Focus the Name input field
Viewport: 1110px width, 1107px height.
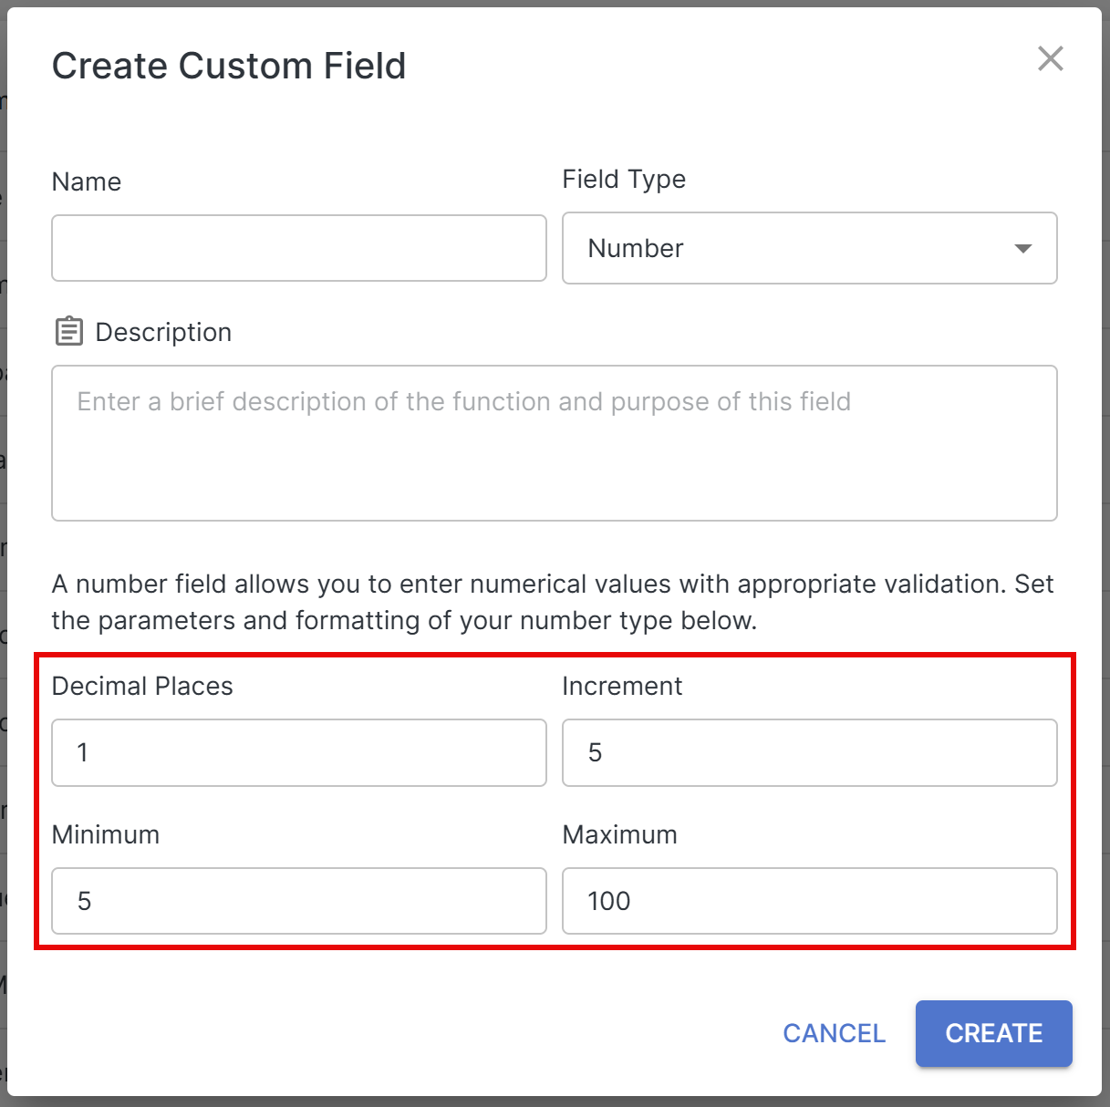(298, 248)
